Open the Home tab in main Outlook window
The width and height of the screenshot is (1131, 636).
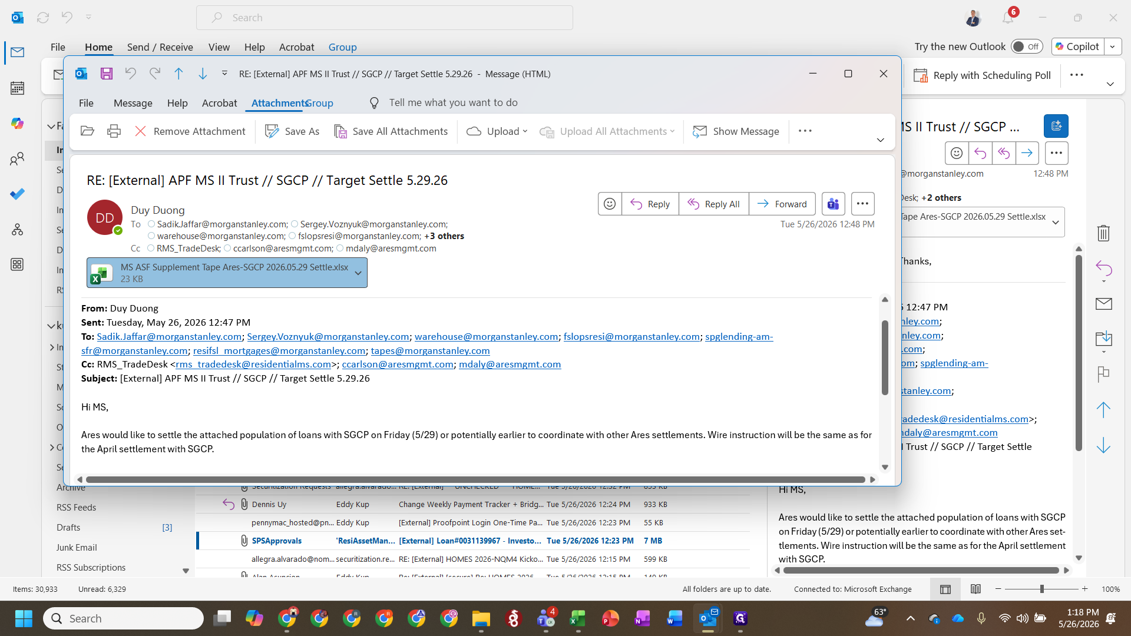98,47
